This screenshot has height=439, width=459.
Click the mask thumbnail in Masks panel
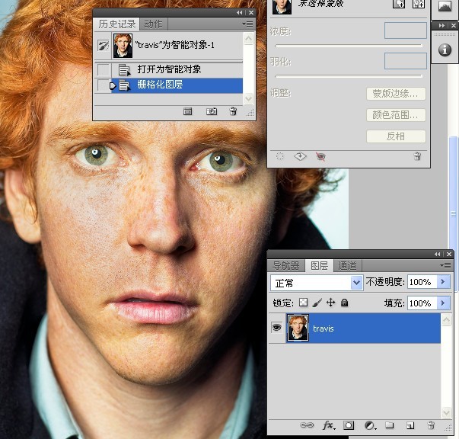(x=282, y=6)
